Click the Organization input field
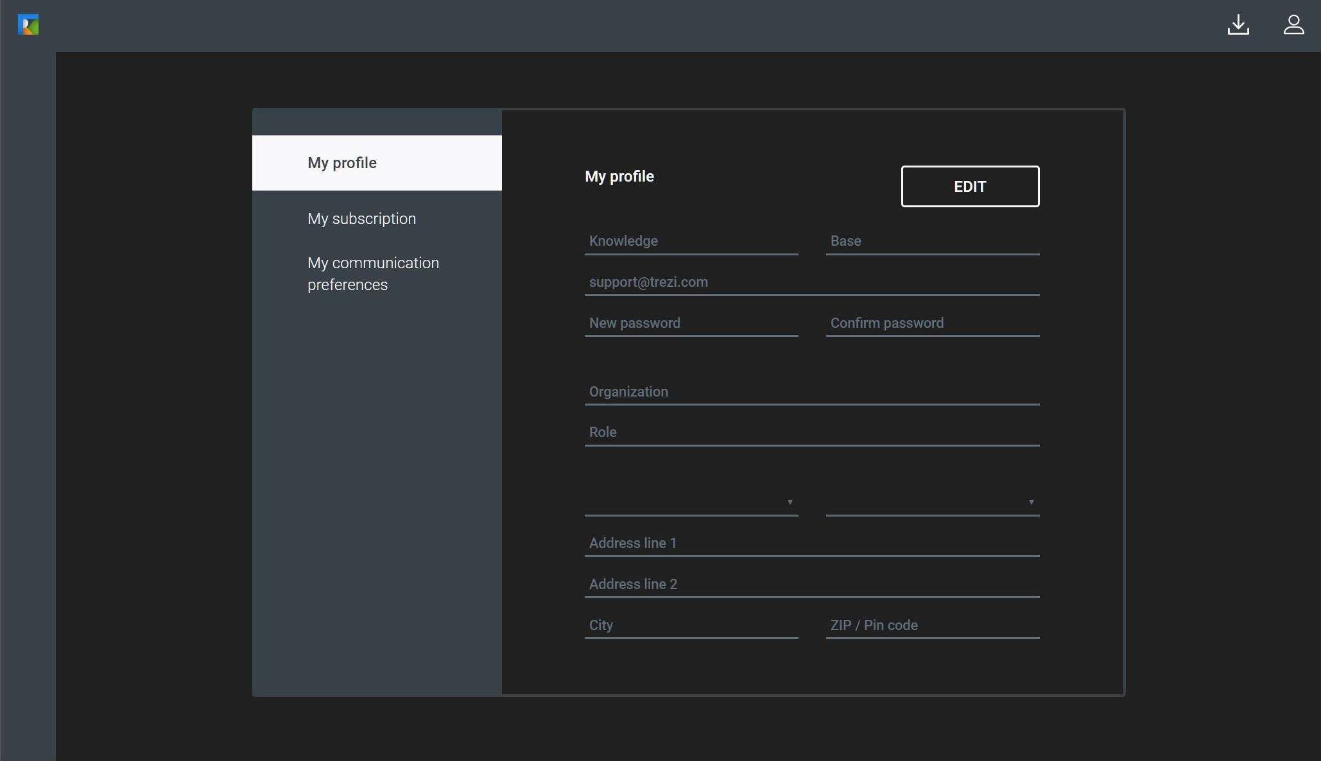 point(811,392)
